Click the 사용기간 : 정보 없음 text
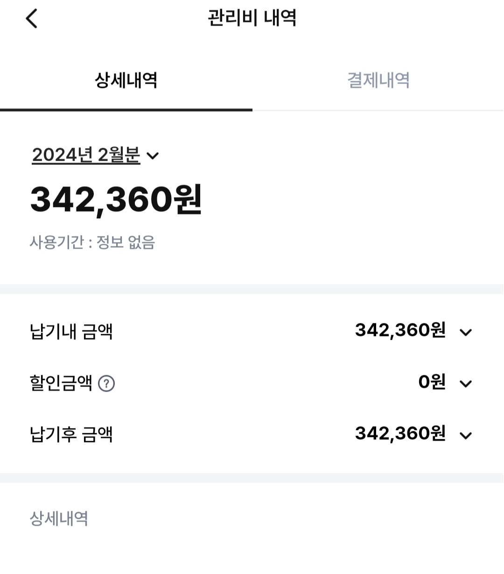 pyautogui.click(x=92, y=243)
